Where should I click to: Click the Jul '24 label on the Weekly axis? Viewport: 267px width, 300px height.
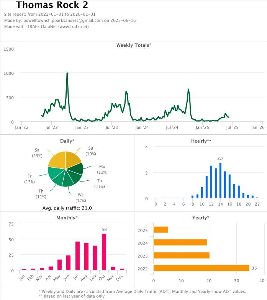tap(172, 127)
